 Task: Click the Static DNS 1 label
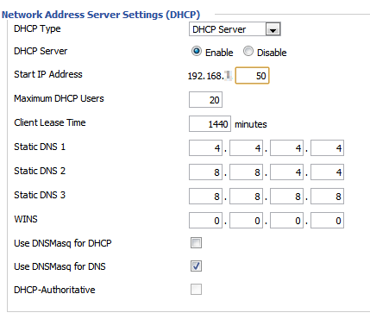point(40,147)
